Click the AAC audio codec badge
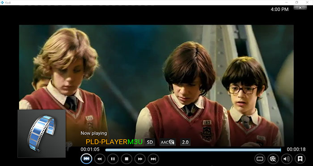Image resolution: width=313 pixels, height=166 pixels. click(168, 142)
